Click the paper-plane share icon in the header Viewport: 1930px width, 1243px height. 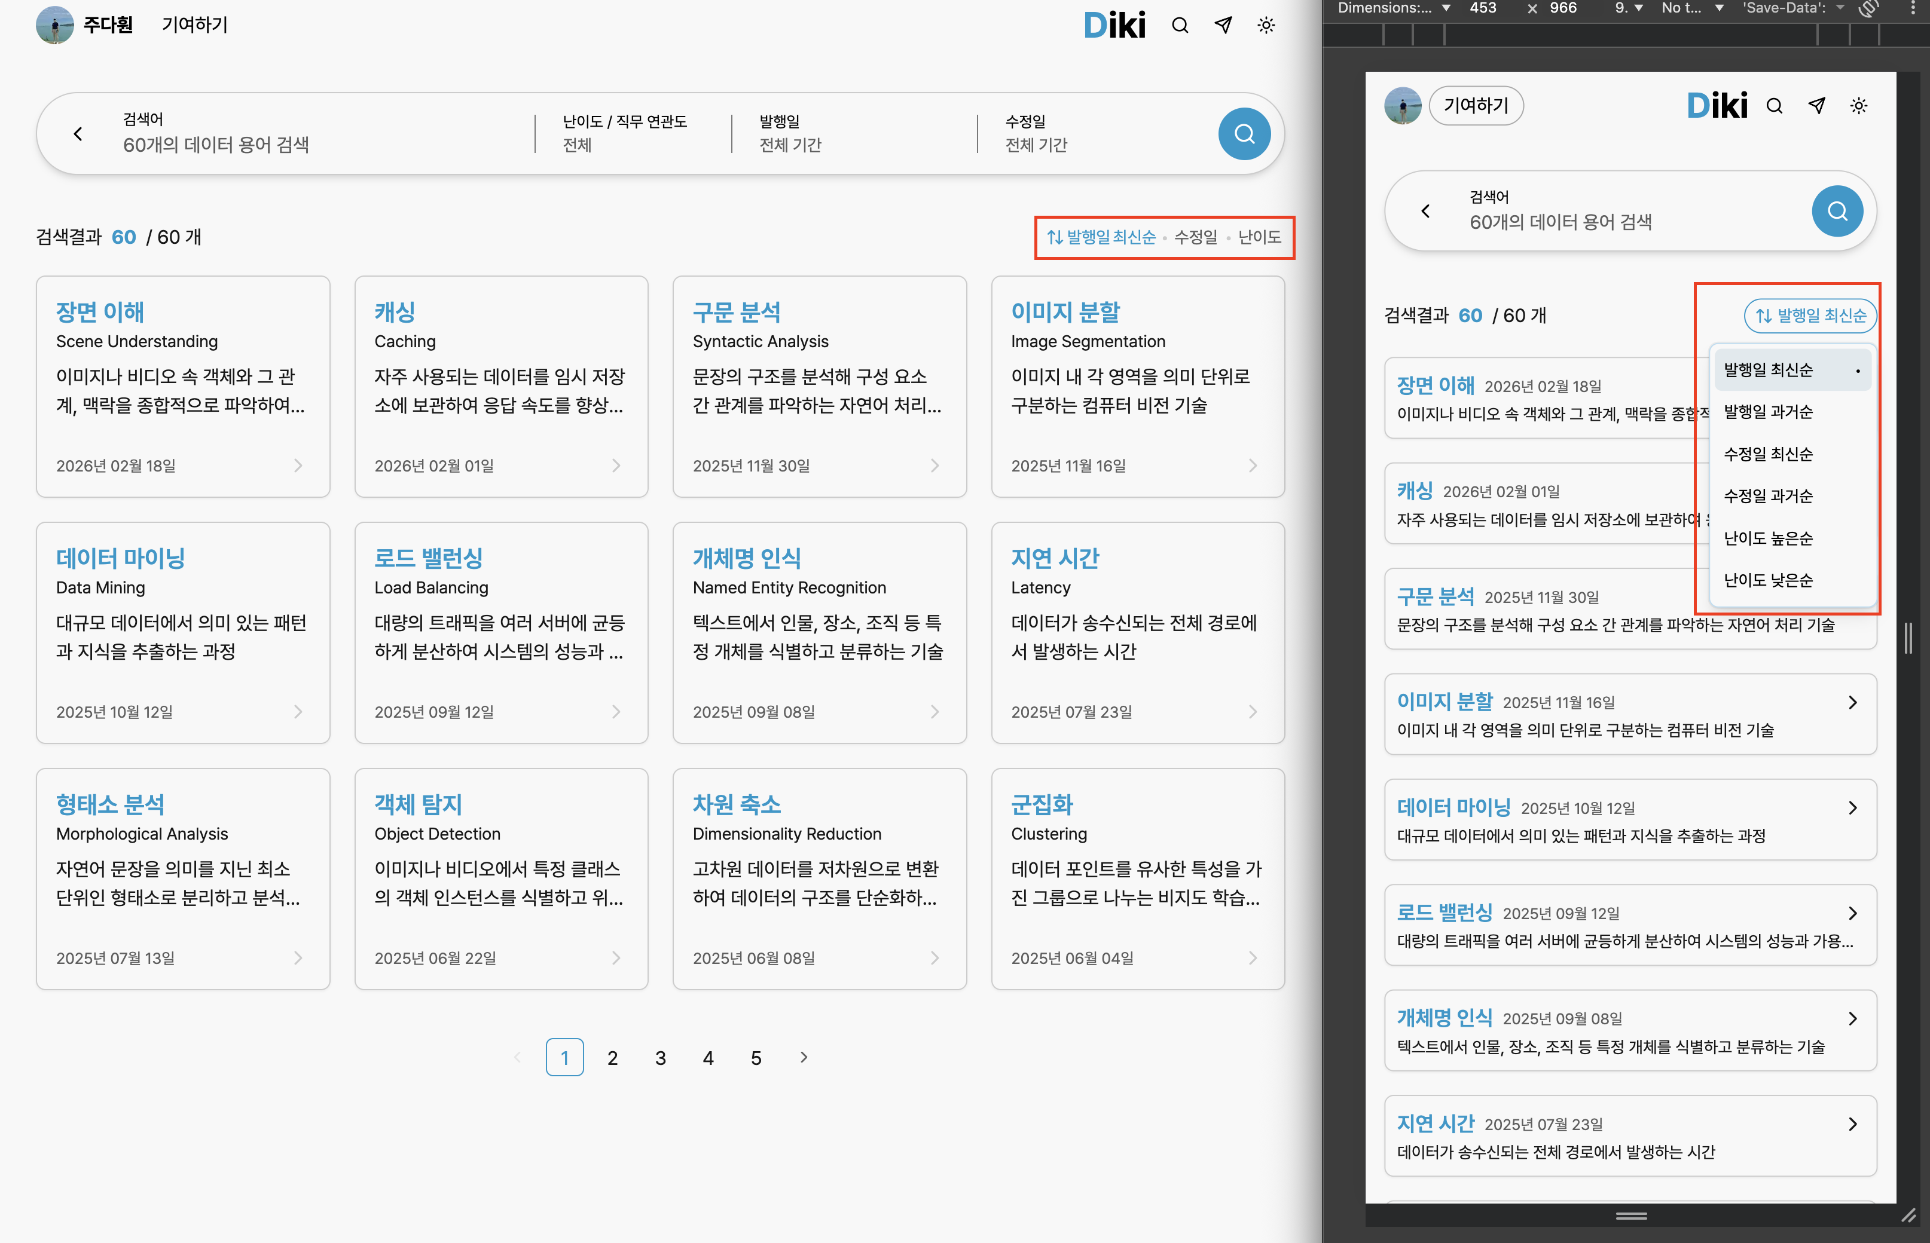pos(1223,25)
